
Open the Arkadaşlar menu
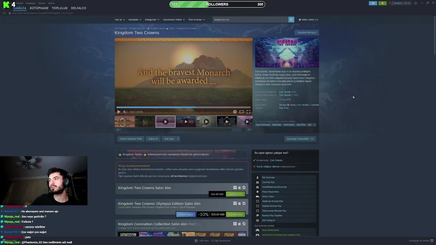31,3
